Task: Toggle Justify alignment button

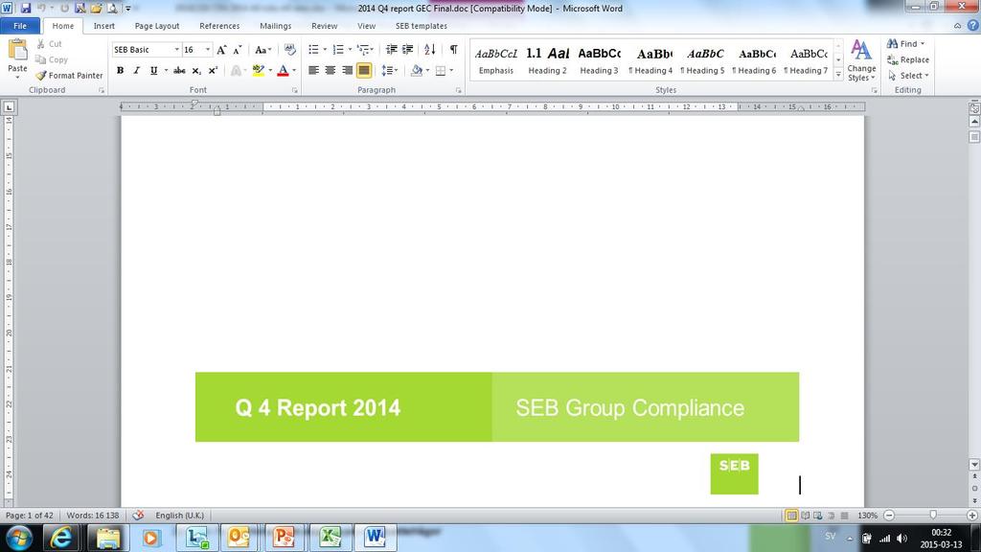Action: [x=363, y=71]
